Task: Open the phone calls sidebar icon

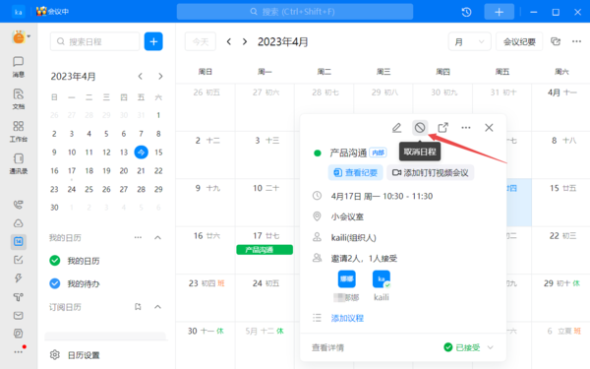Action: tap(18, 205)
